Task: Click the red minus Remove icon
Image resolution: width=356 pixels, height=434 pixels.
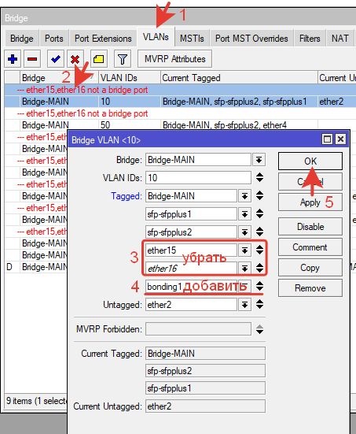Action: (x=32, y=59)
